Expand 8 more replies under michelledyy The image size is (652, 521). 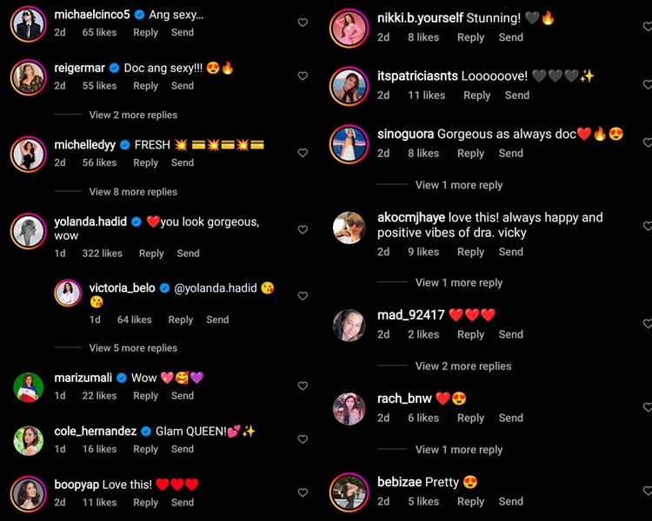tap(133, 192)
